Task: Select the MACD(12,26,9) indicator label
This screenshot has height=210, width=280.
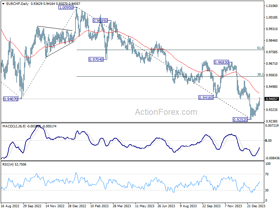Action: click(x=14, y=126)
